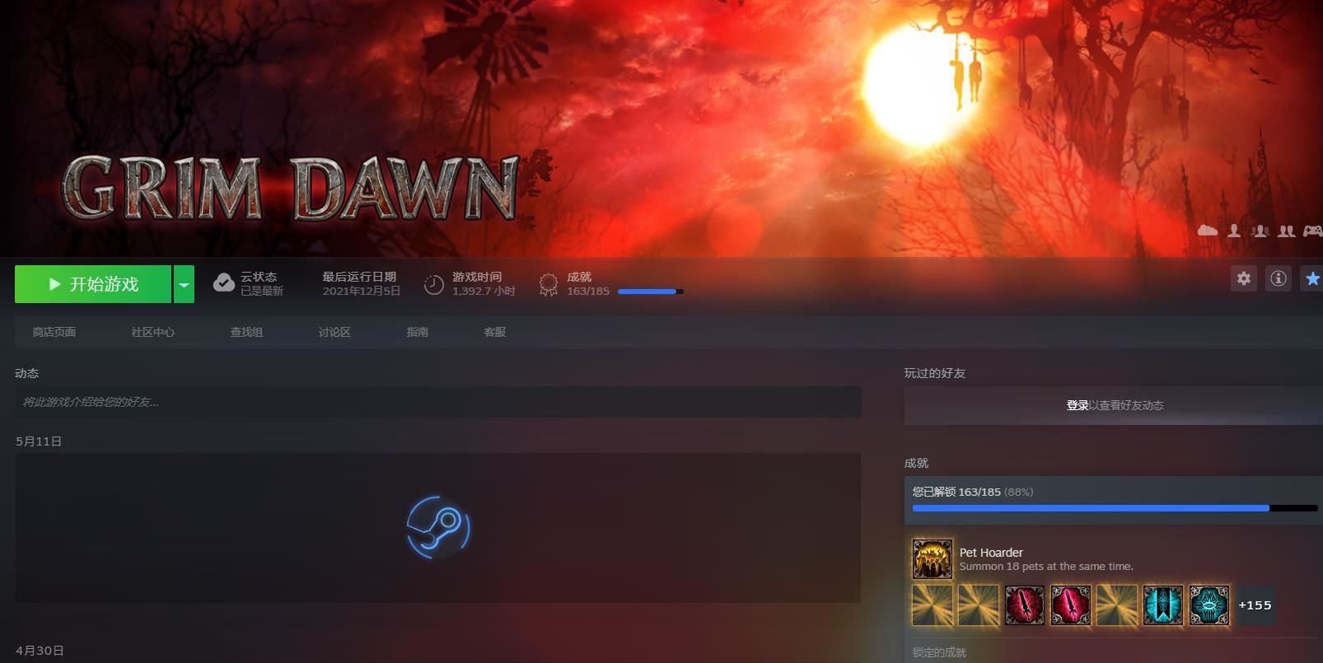This screenshot has height=663, width=1323.
Task: Select the teal banner achievement icon
Action: [x=1163, y=605]
